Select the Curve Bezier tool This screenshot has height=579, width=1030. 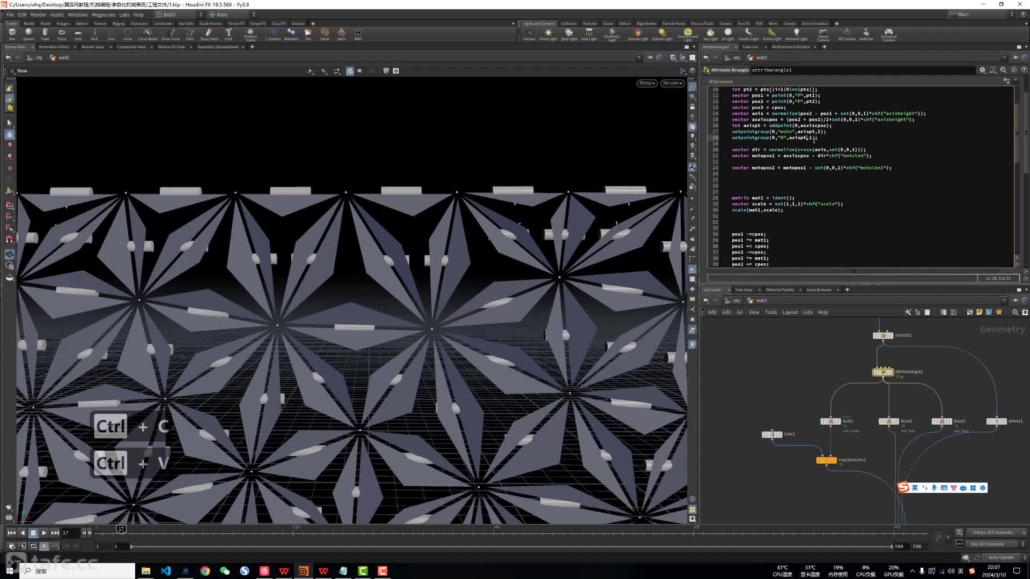pos(148,34)
